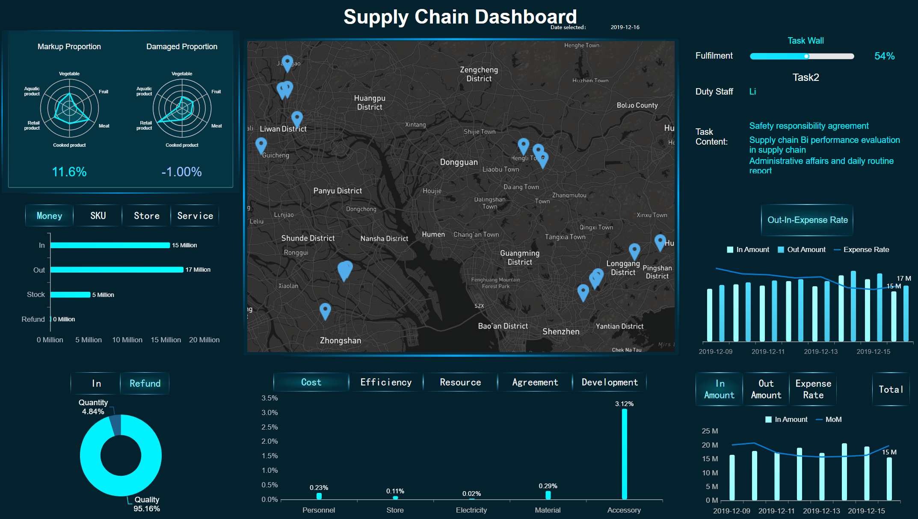
Task: Open the Expense Rate view
Action: coord(813,389)
